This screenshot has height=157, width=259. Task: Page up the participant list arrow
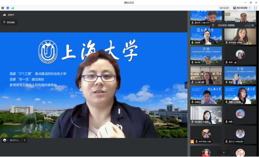224,14
